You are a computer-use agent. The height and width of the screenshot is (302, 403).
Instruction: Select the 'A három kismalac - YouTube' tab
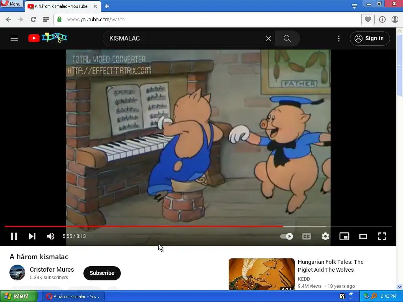click(x=61, y=6)
